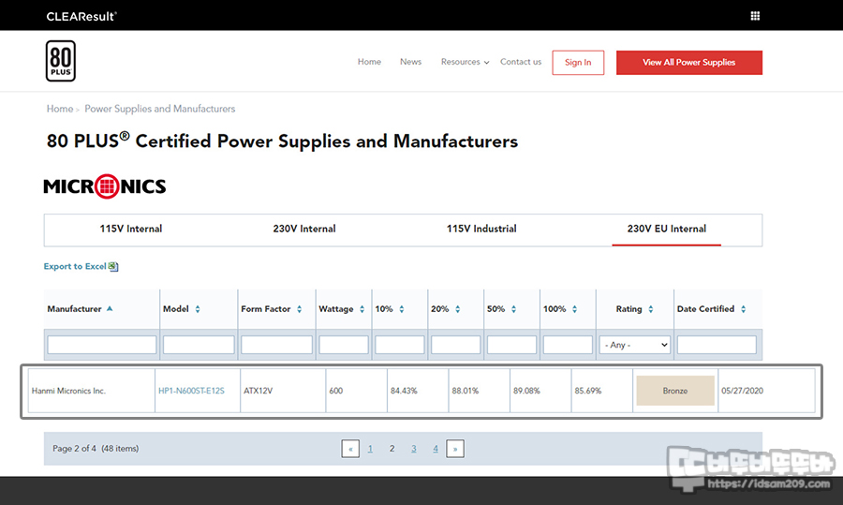
Task: Sort by 20% efficiency column arrows
Action: coord(457,309)
